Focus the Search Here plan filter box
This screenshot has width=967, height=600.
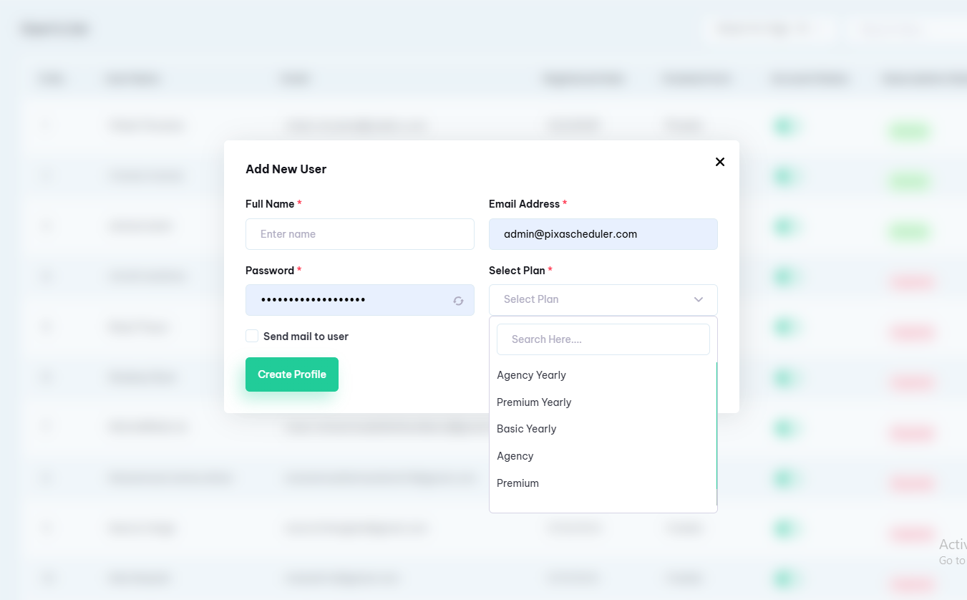603,339
